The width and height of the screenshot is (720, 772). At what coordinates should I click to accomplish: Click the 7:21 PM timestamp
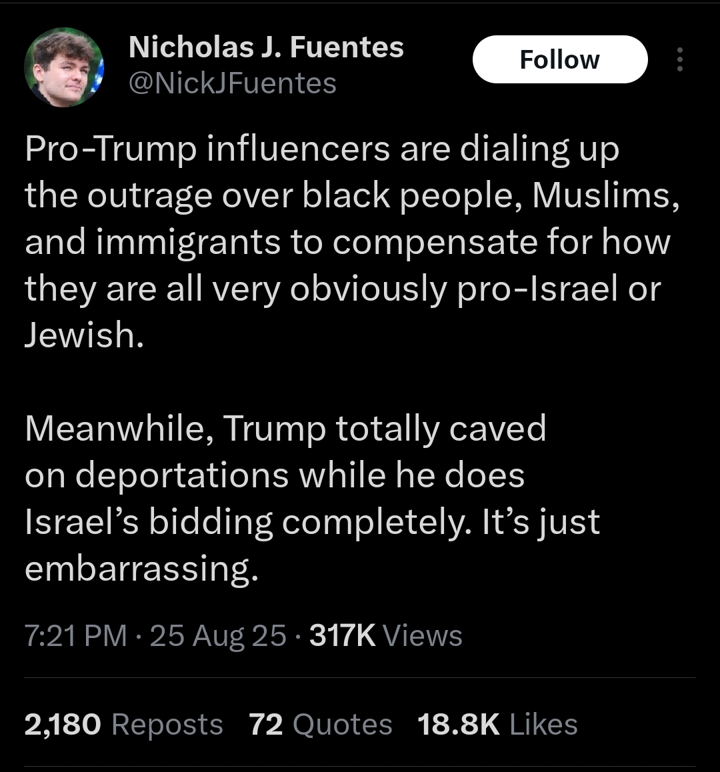click(x=75, y=635)
